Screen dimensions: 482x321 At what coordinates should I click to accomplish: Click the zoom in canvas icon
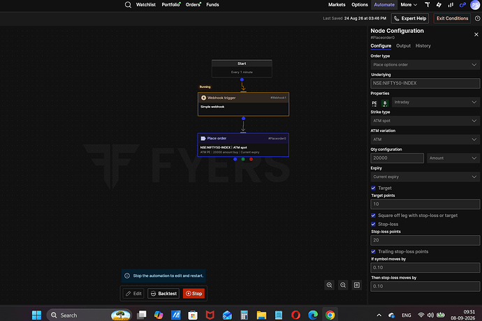point(329,285)
